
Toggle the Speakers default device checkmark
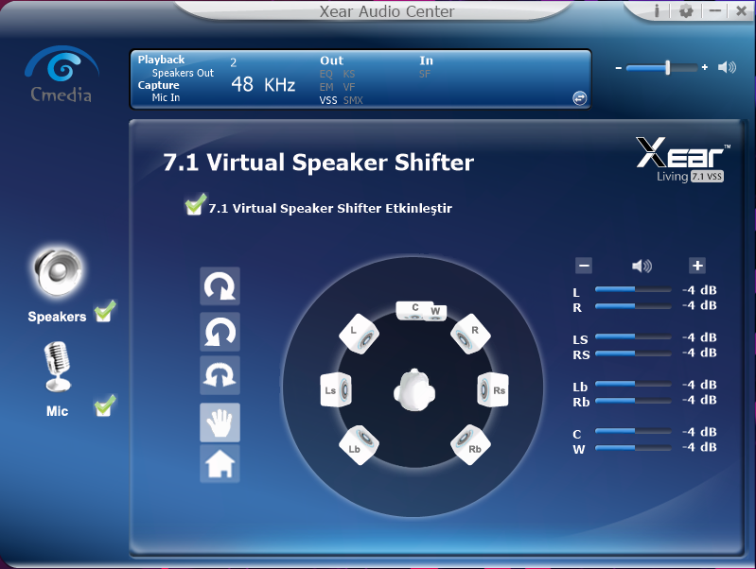pos(105,312)
